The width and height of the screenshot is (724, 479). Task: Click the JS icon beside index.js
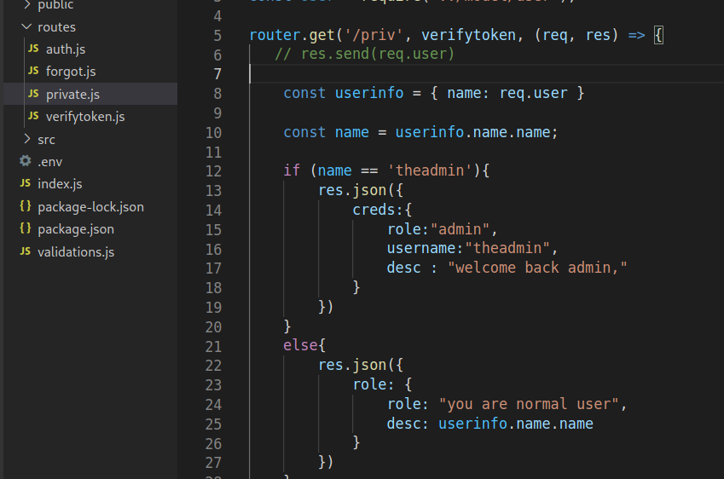(25, 183)
